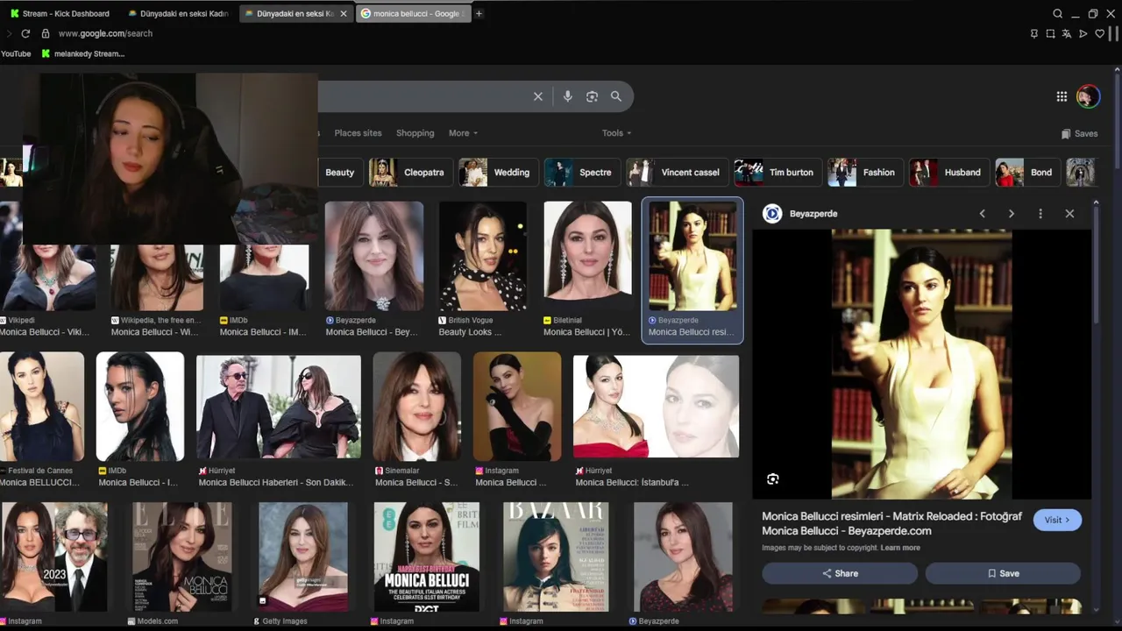Close the Beyazperde image preview panel
The image size is (1122, 631).
click(1069, 214)
